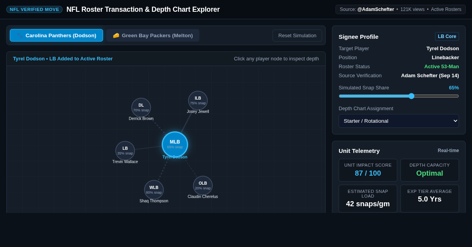Click the Real-time telemetry label
Viewport: 472px width, 247px height.
click(448, 151)
